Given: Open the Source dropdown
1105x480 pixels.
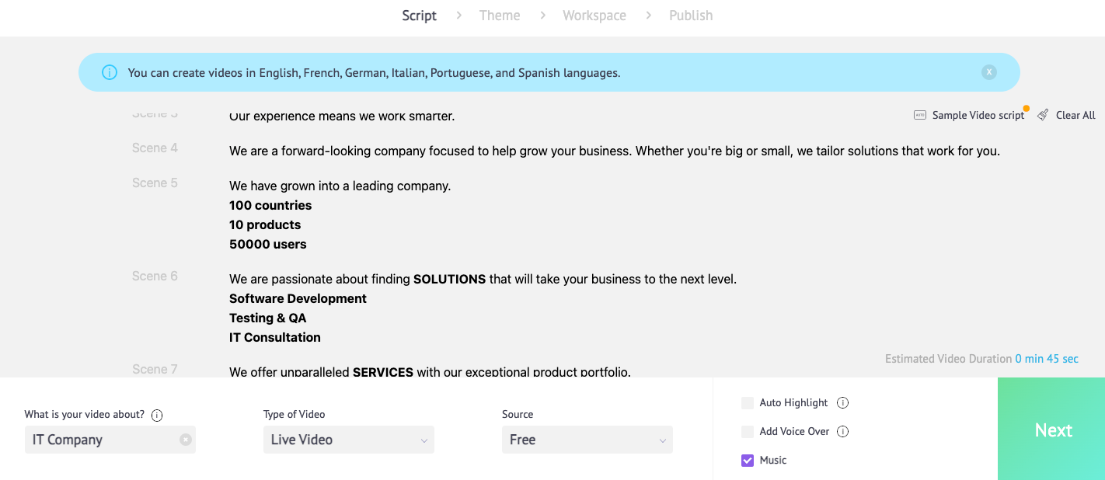Looking at the screenshot, I should point(587,440).
